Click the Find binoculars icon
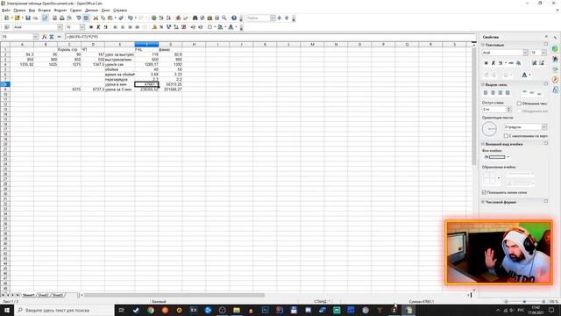Viewport: 561px width, 316px height. pyautogui.click(x=195, y=18)
